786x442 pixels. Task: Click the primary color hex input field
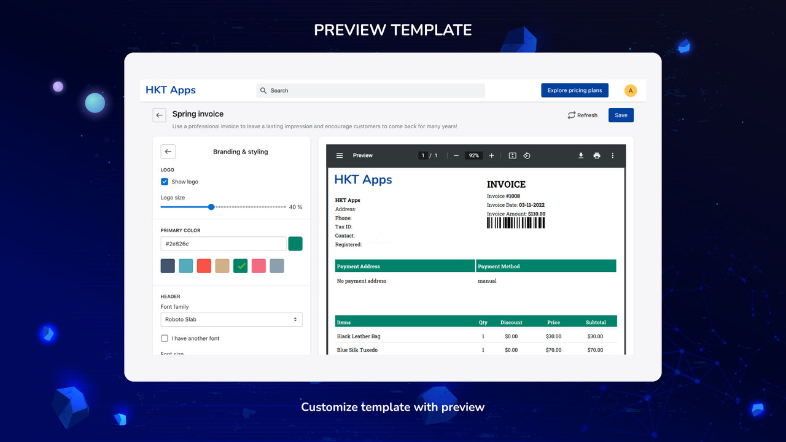coord(223,244)
